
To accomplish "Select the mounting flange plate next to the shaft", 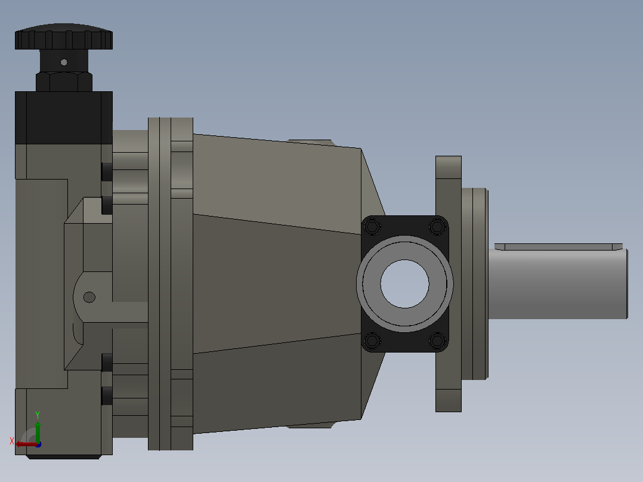I will (449, 284).
